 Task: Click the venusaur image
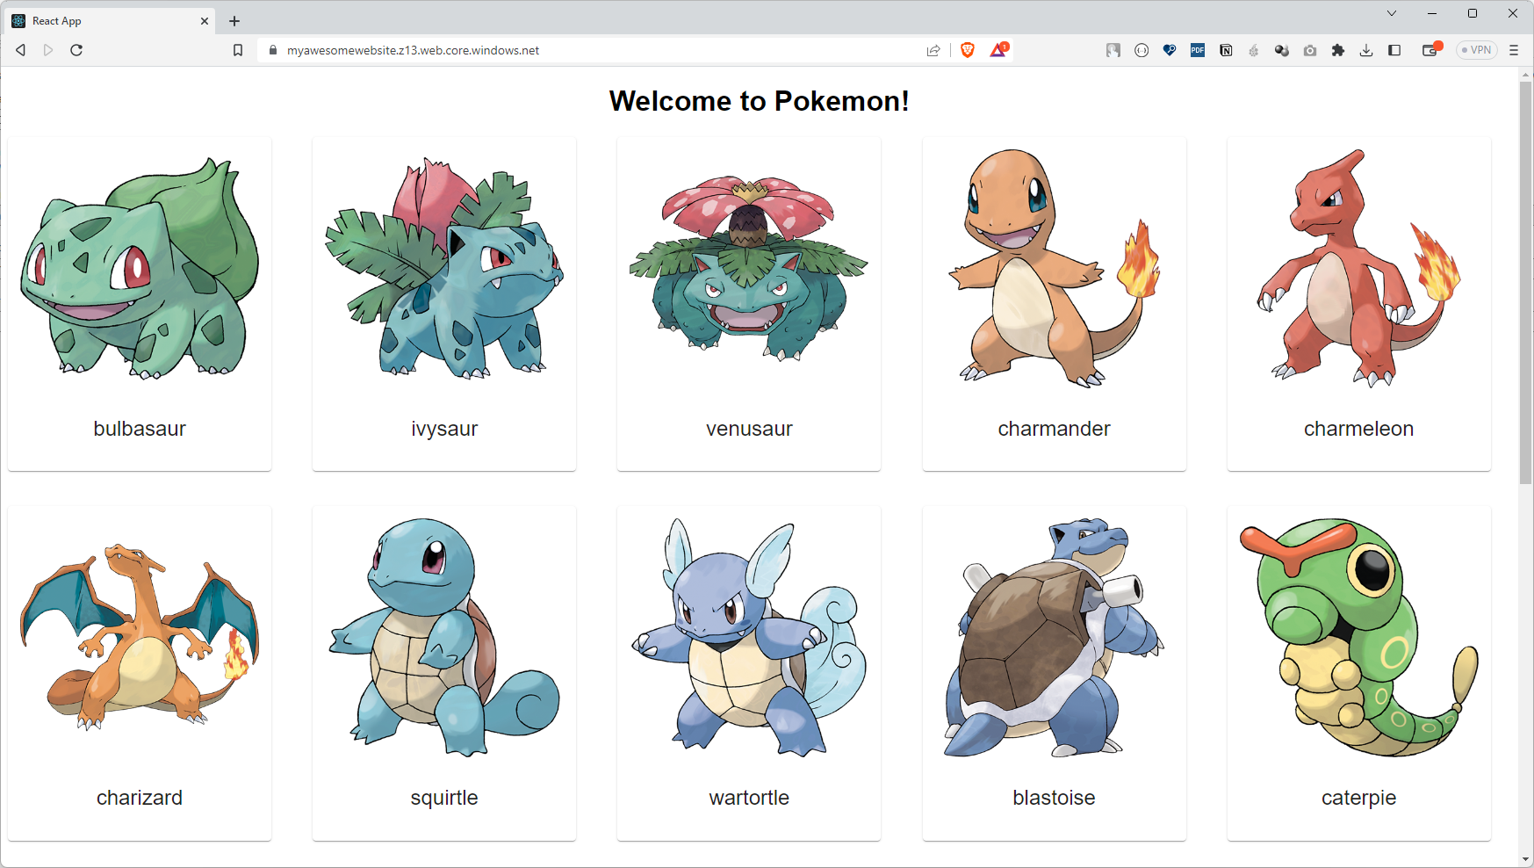(749, 268)
